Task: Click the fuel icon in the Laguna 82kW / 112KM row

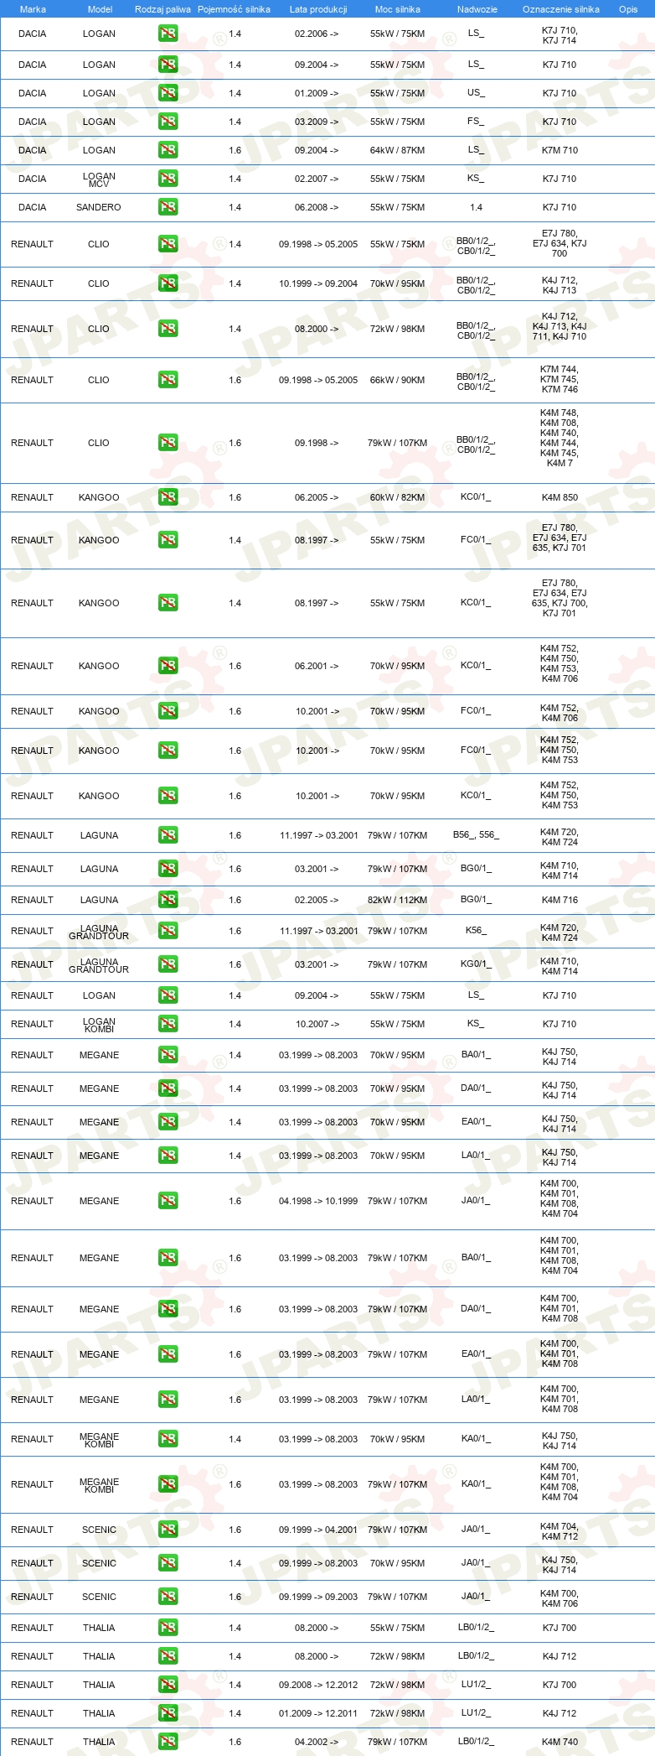Action: [168, 900]
